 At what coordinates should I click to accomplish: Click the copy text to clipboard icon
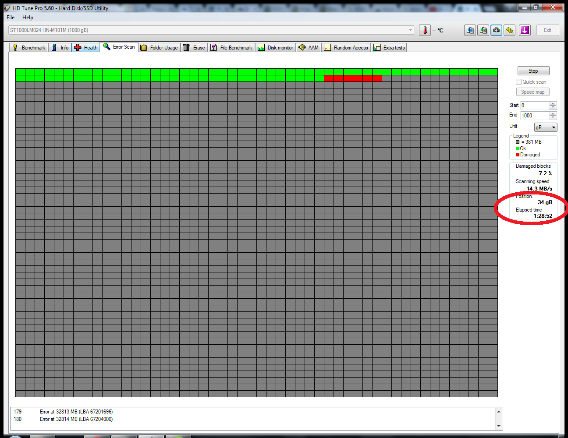[470, 30]
